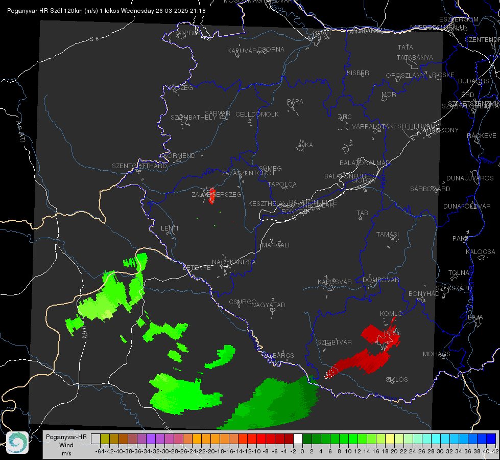Click the SÁRVÁR town label
Viewport: 500px width, 460px height.
pyautogui.click(x=218, y=113)
